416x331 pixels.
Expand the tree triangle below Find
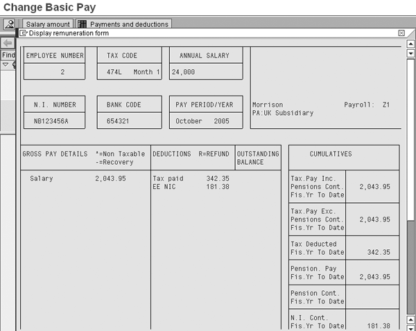tap(6, 64)
